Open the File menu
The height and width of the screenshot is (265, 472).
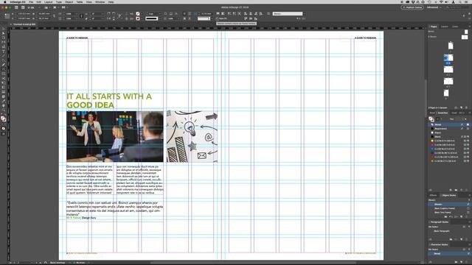(31, 1)
